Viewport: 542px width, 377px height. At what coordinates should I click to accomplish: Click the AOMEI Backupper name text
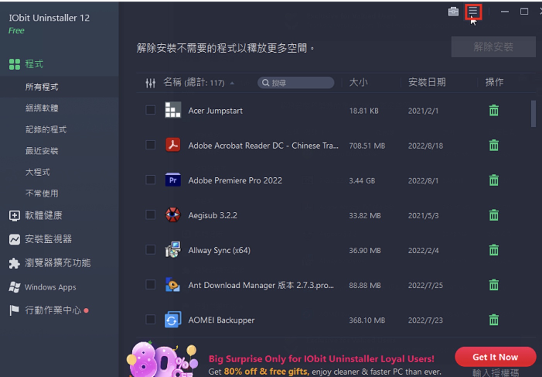221,320
